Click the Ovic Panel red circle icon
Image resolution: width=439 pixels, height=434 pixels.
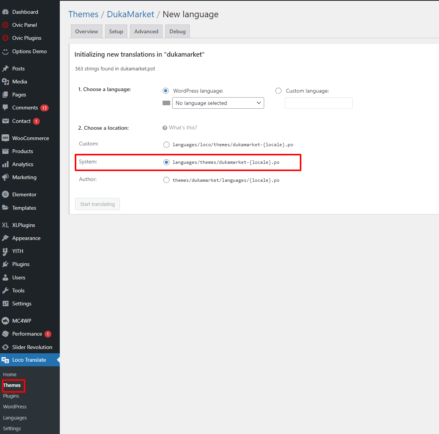[x=5, y=25]
